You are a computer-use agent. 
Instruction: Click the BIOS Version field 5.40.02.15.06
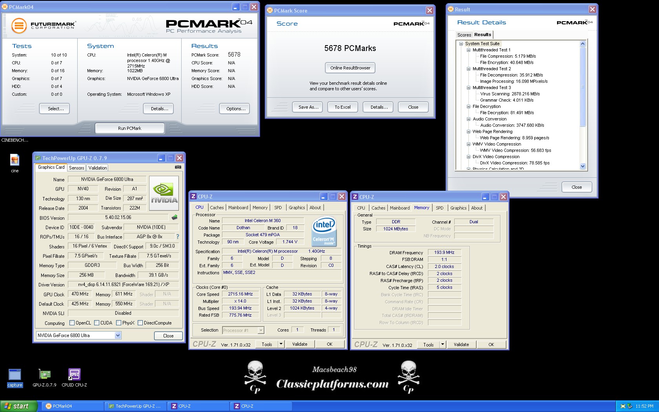118,217
